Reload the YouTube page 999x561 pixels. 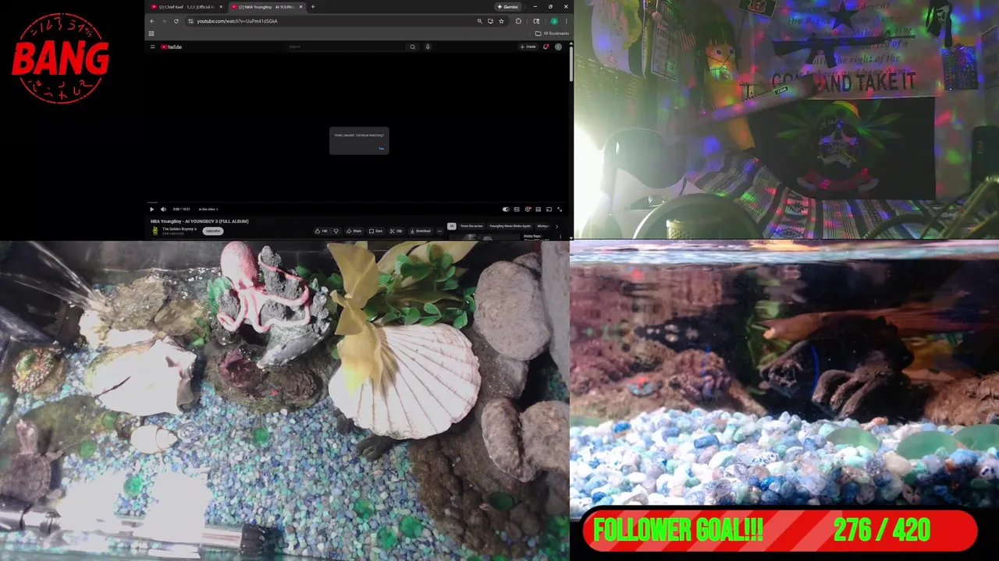point(176,21)
